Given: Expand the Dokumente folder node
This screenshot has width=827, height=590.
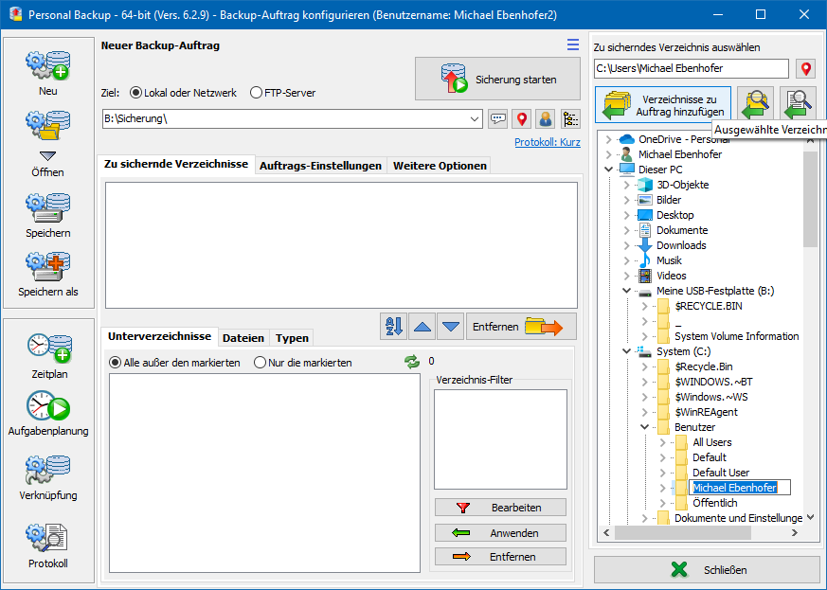Looking at the screenshot, I should pyautogui.click(x=626, y=230).
